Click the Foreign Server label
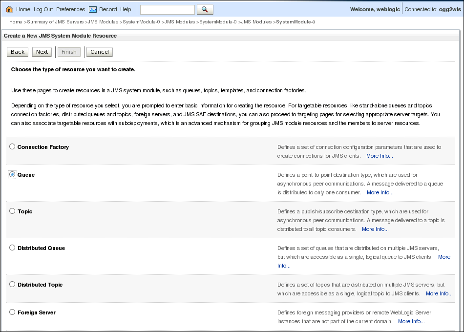This screenshot has width=464, height=332. 37,313
